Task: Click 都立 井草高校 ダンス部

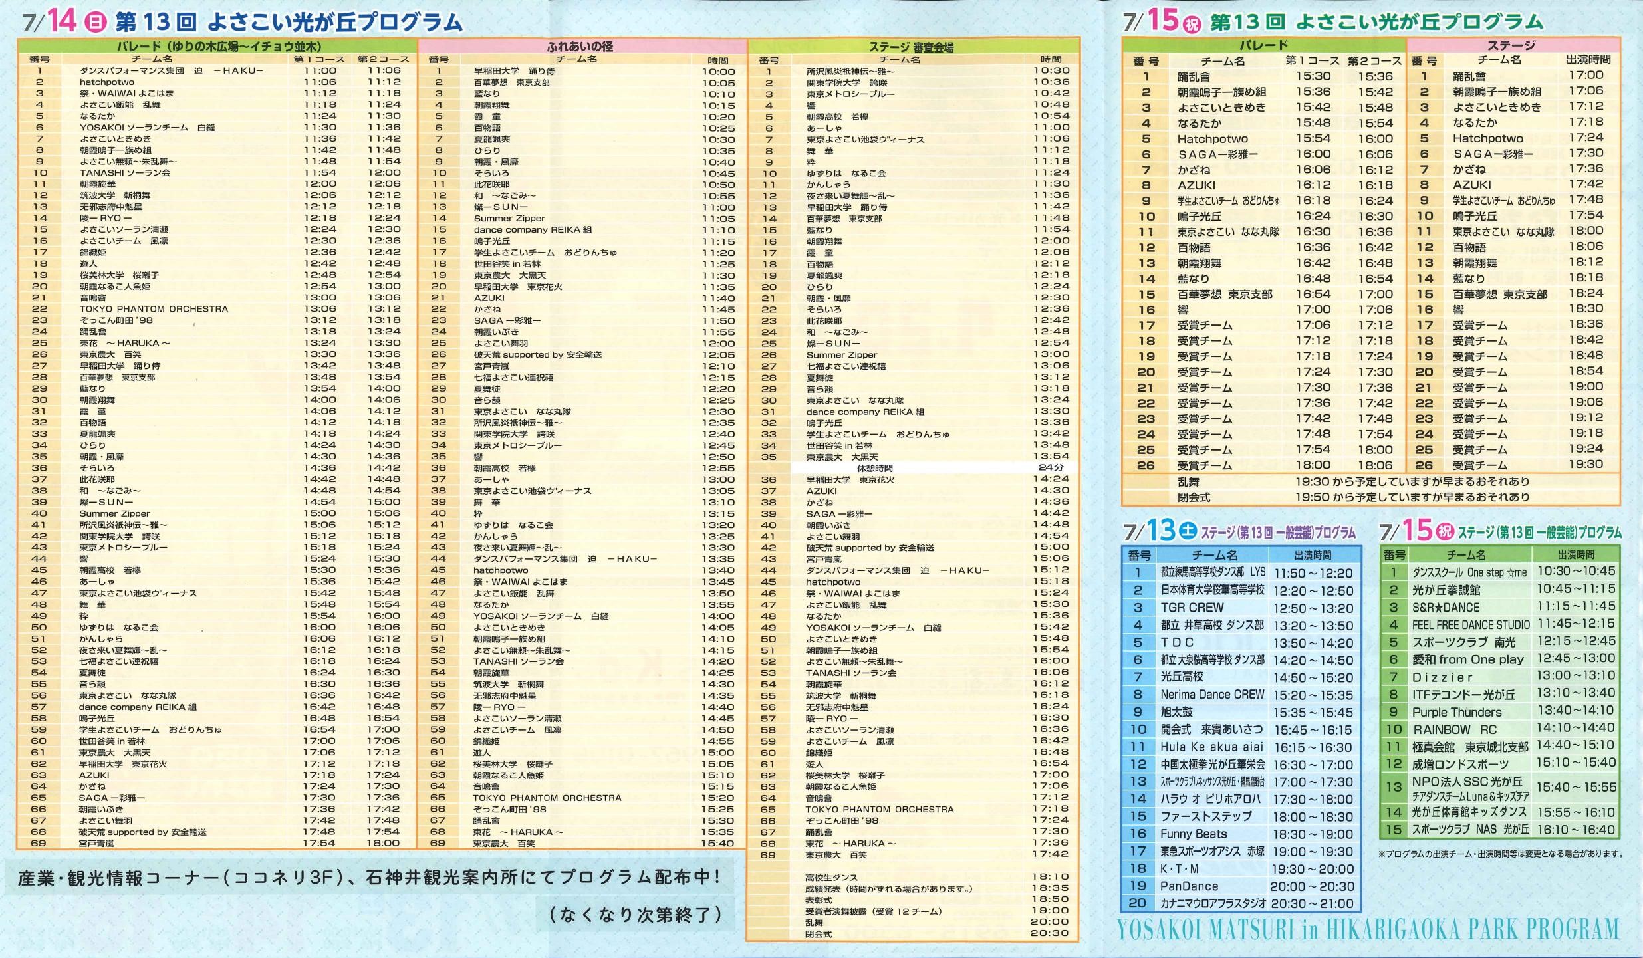Action: (x=1212, y=625)
